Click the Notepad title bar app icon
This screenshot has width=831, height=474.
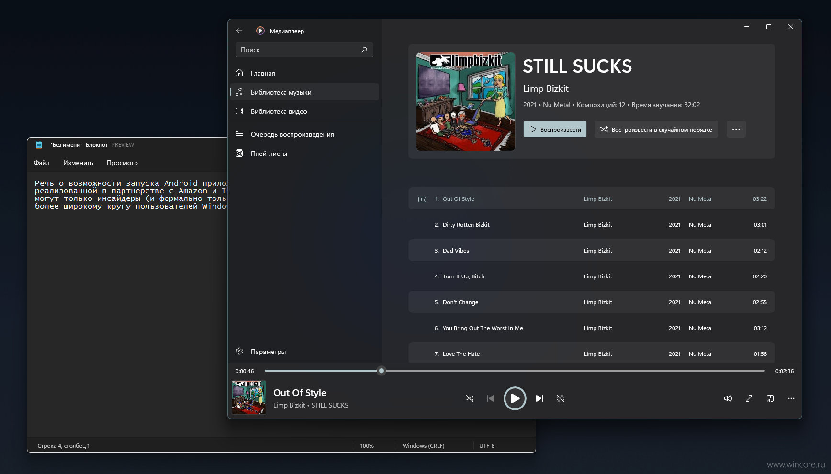(39, 145)
